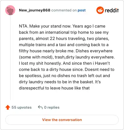Open the blue "post" link

tap(82, 10)
